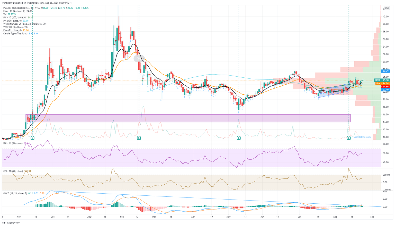Click the TradingView logo at bottom left

tap(11, 223)
